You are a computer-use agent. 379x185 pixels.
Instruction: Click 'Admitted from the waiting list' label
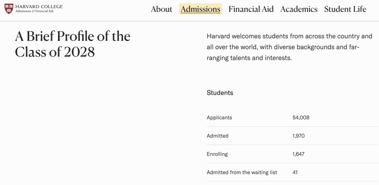[242, 172]
